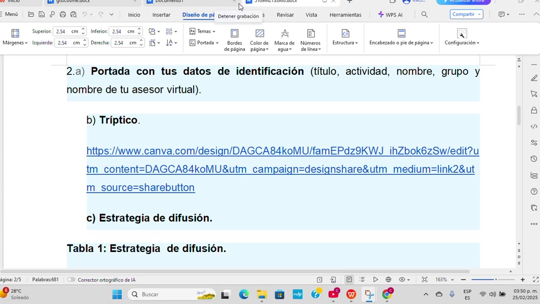Image resolution: width=540 pixels, height=304 pixels.
Task: Open text direction icon
Action: (x=171, y=43)
